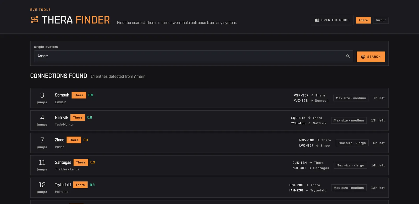Select the Zinoo system name

[59, 140]
